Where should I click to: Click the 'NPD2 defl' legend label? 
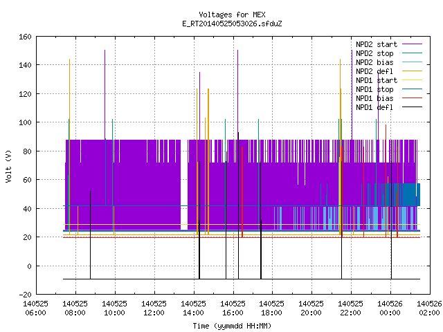click(374, 71)
